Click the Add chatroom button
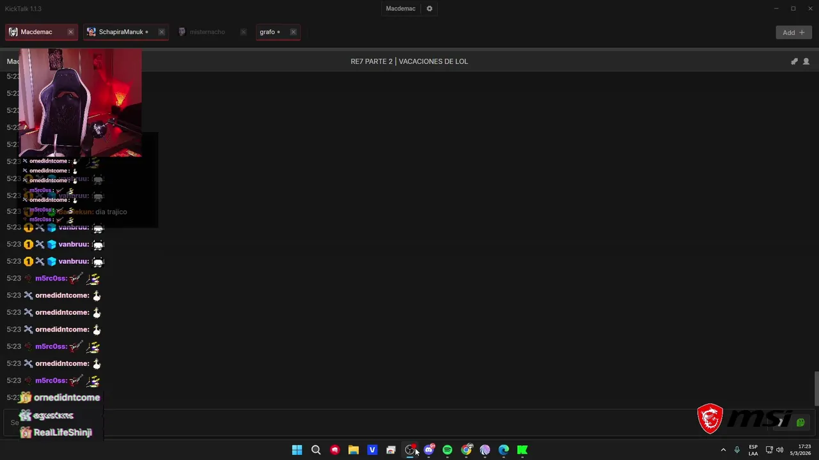The height and width of the screenshot is (460, 819). pyautogui.click(x=793, y=33)
